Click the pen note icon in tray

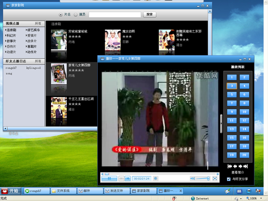(227, 191)
